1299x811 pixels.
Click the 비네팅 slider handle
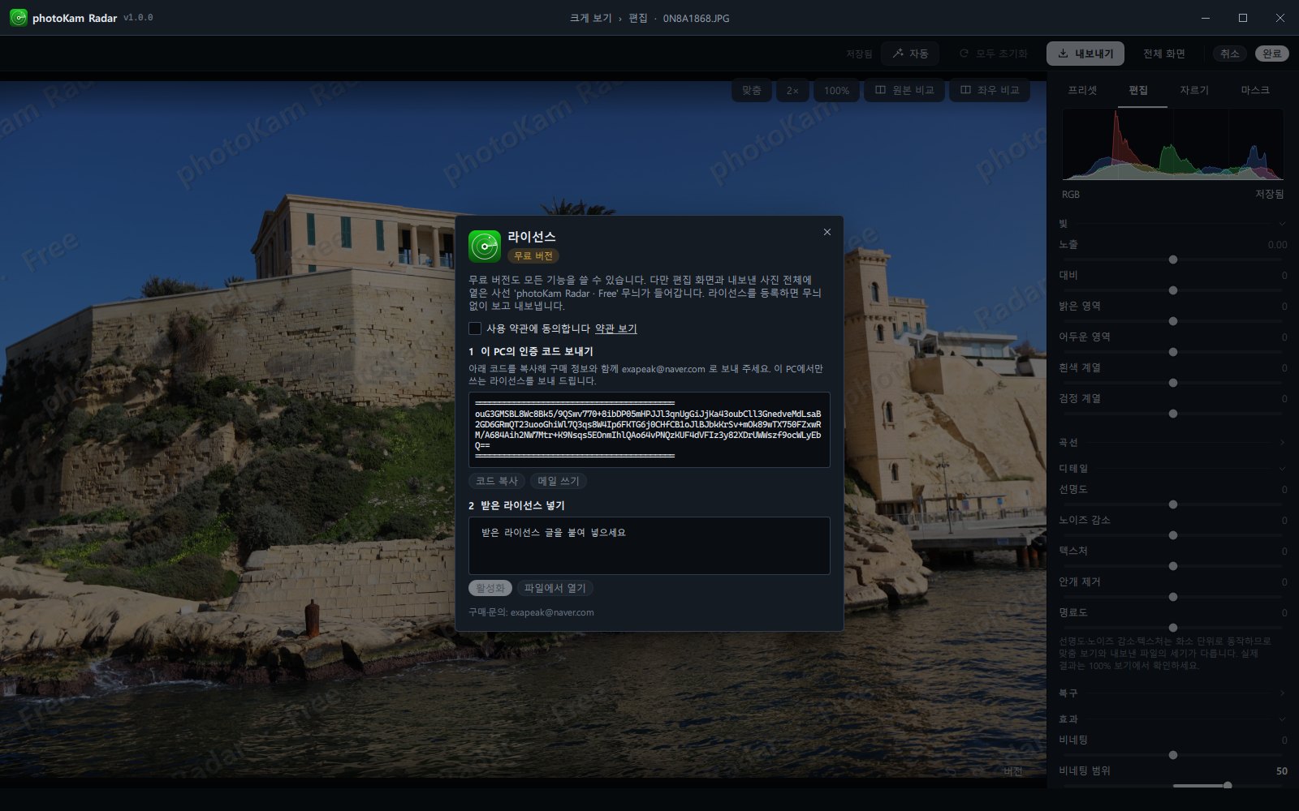(1173, 755)
